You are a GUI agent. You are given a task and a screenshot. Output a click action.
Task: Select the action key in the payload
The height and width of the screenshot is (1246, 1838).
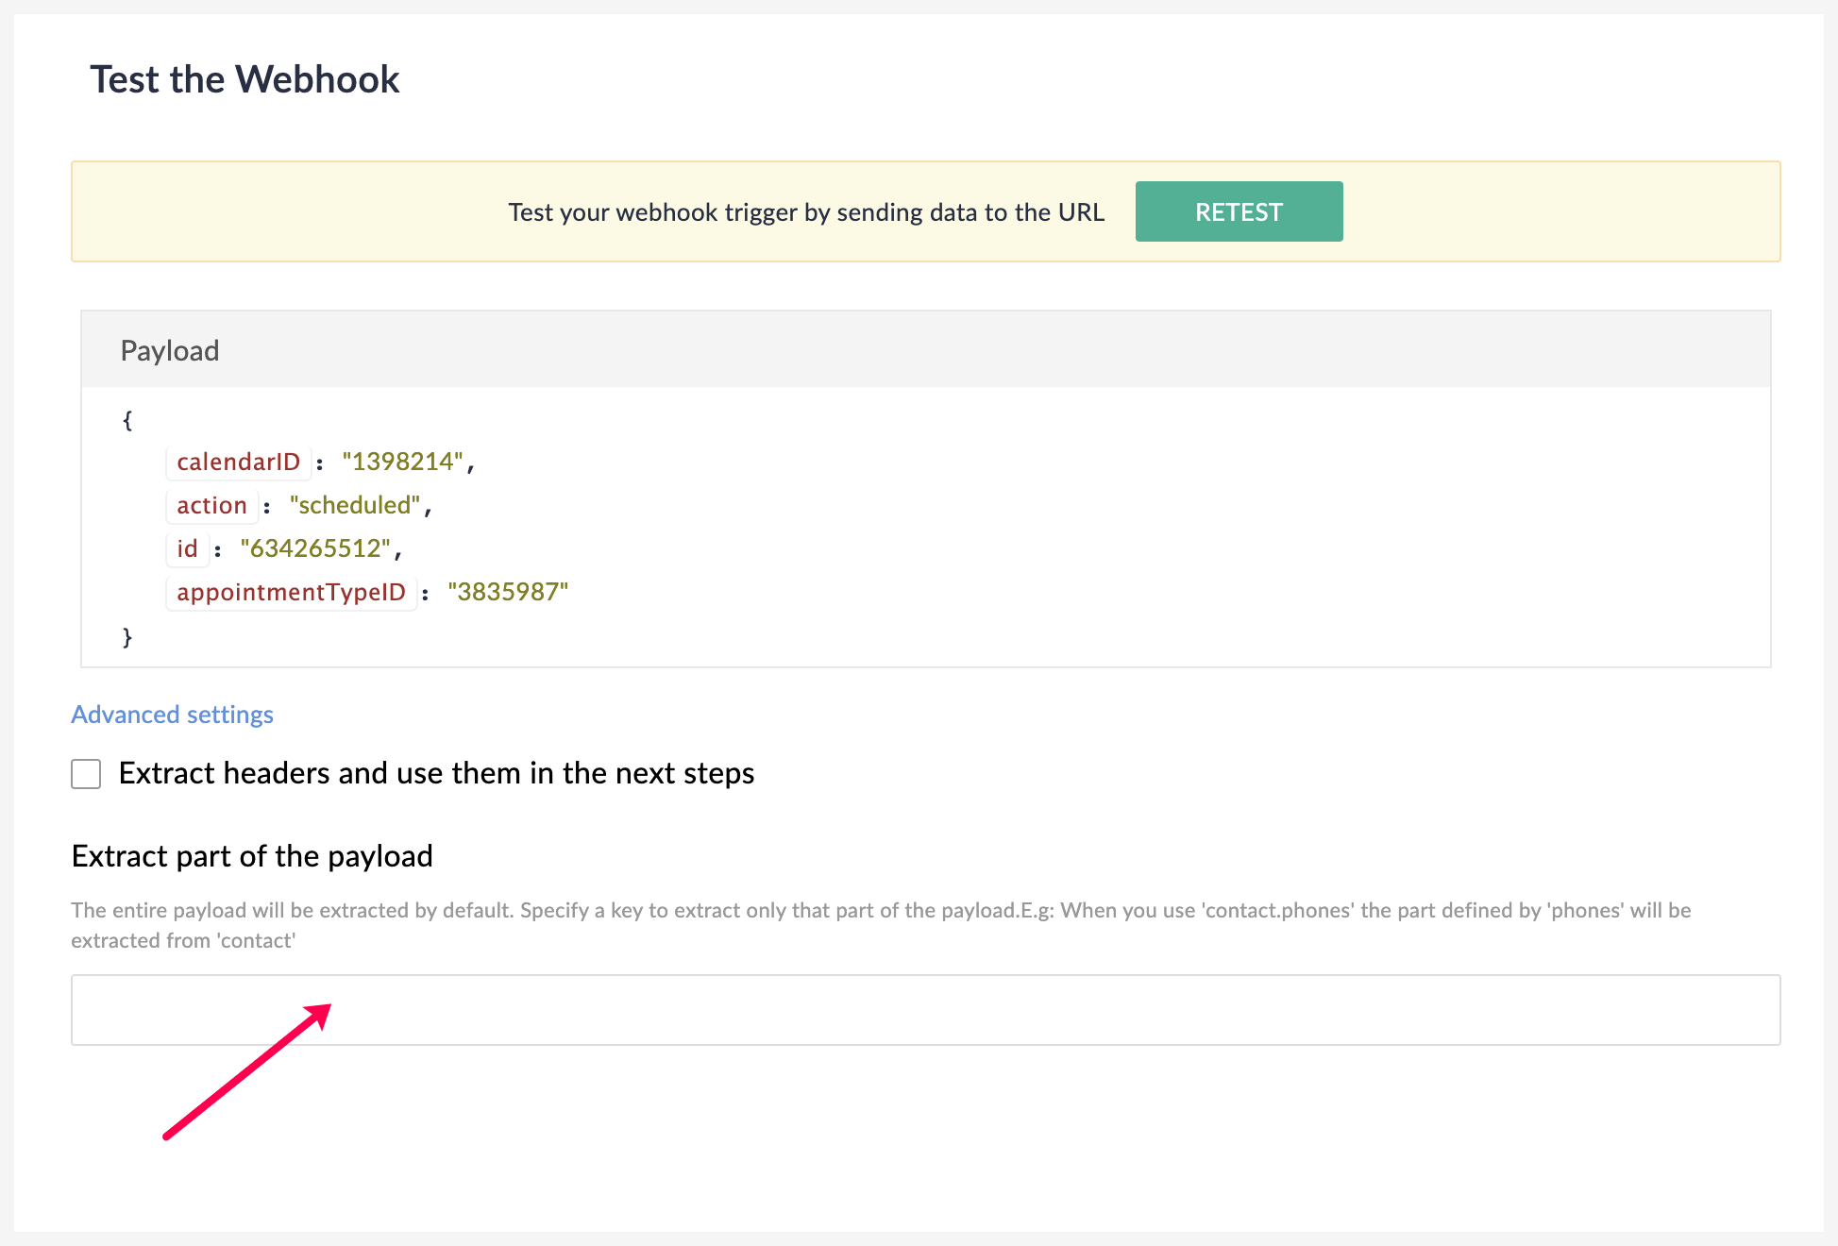[x=211, y=505]
